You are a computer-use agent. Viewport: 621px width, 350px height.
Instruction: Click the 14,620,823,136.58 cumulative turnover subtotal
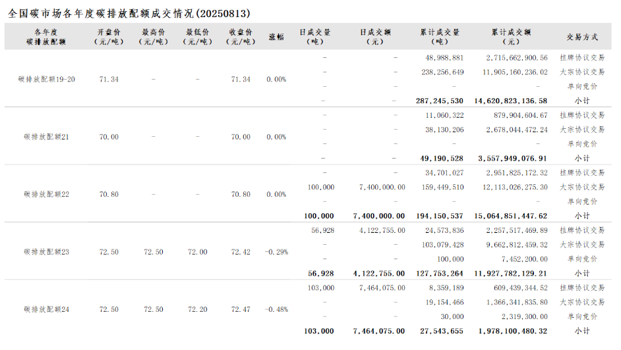511,101
